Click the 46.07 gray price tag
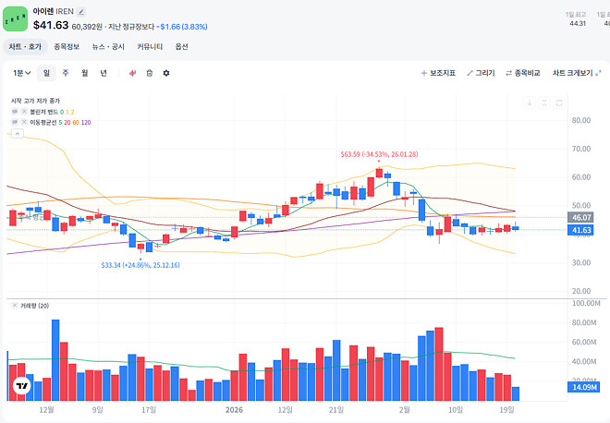Screen dimensions: 610x423 pos(580,217)
